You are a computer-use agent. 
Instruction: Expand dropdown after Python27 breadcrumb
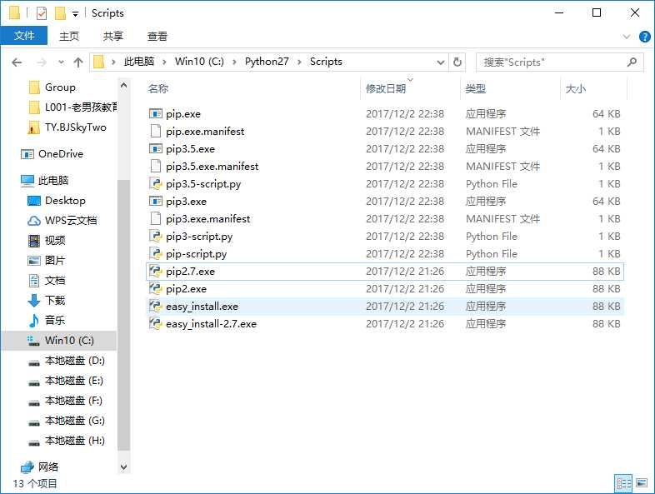point(299,62)
